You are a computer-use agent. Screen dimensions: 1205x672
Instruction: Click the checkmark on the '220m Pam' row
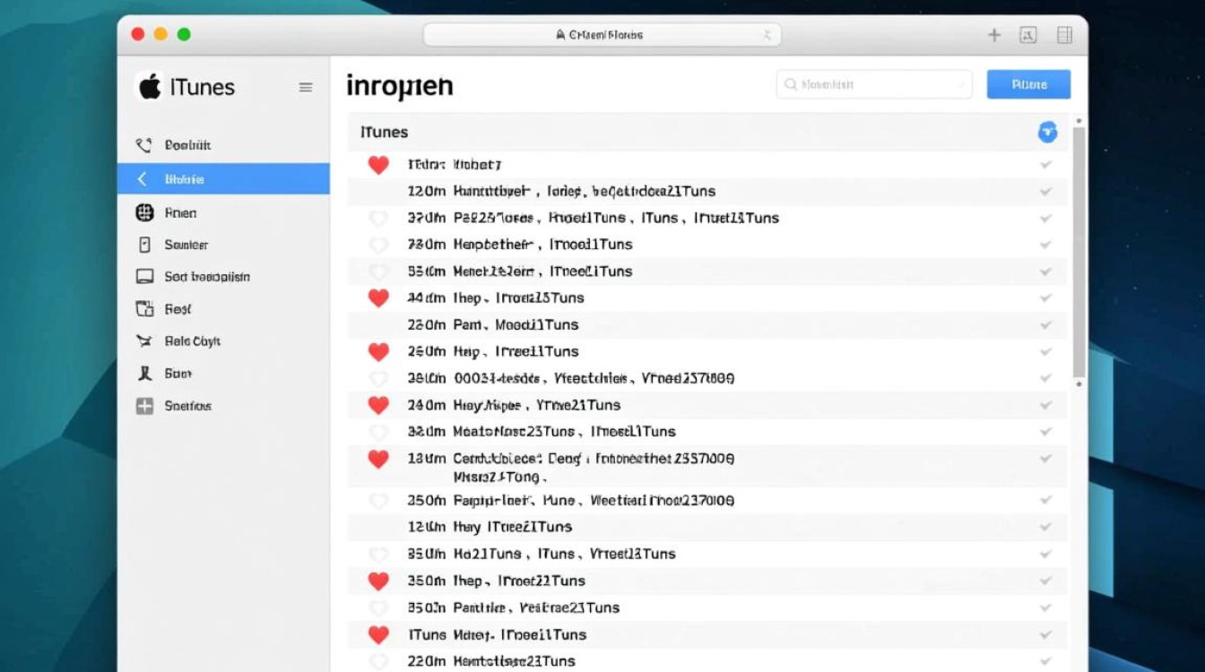(1045, 325)
